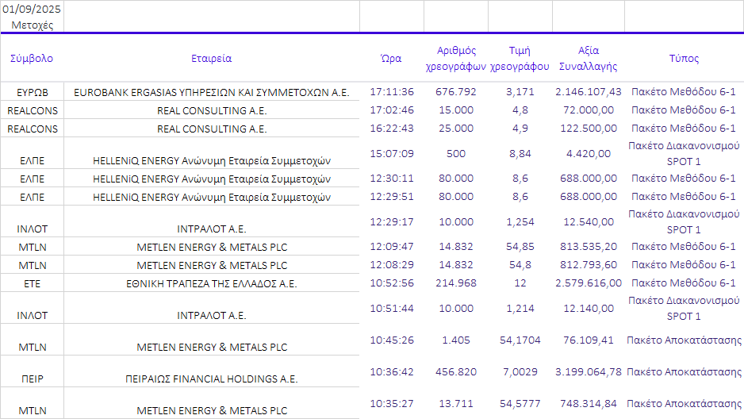Click Πακέτο Διακανονισμού SPOT 1 in 15:07:09 row
The image size is (744, 419).
(x=684, y=154)
